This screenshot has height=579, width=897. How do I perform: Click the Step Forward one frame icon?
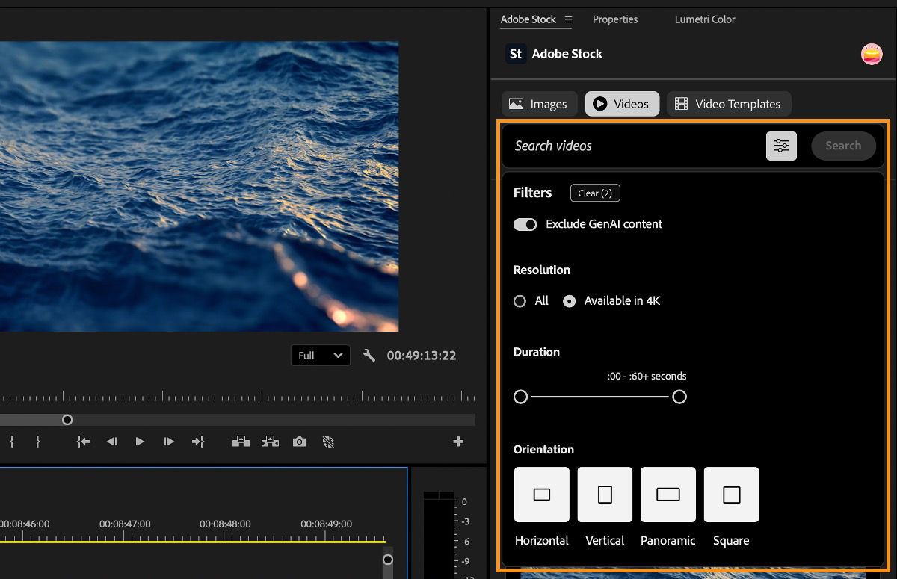click(169, 442)
